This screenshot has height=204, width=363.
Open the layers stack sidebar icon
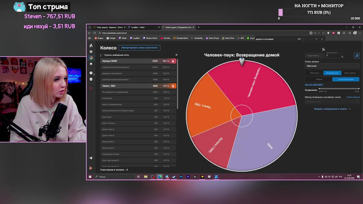click(x=91, y=64)
